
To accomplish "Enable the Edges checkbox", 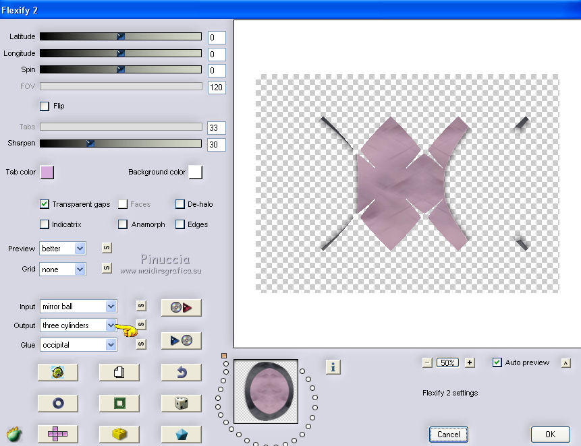I will point(180,224).
